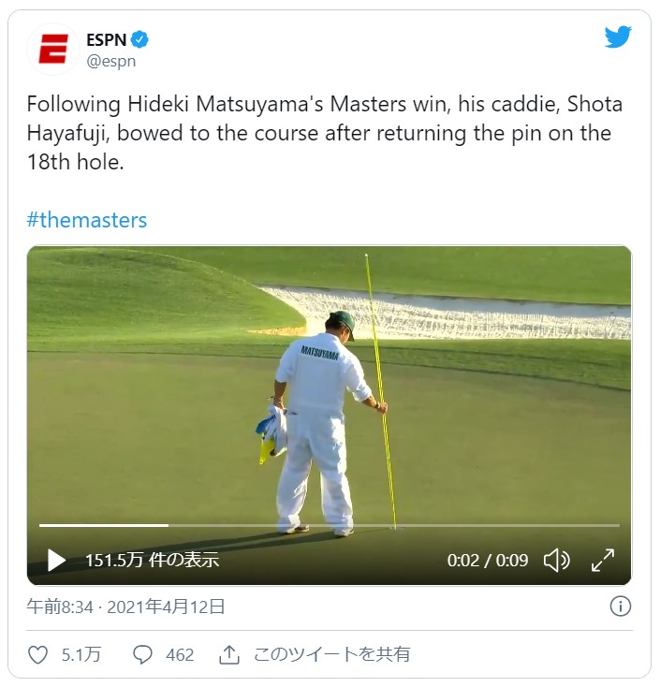660x687 pixels.
Task: Like the tweet with the heart icon
Action: point(37,654)
